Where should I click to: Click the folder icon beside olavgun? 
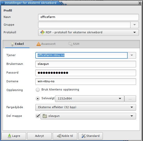tap(45, 116)
